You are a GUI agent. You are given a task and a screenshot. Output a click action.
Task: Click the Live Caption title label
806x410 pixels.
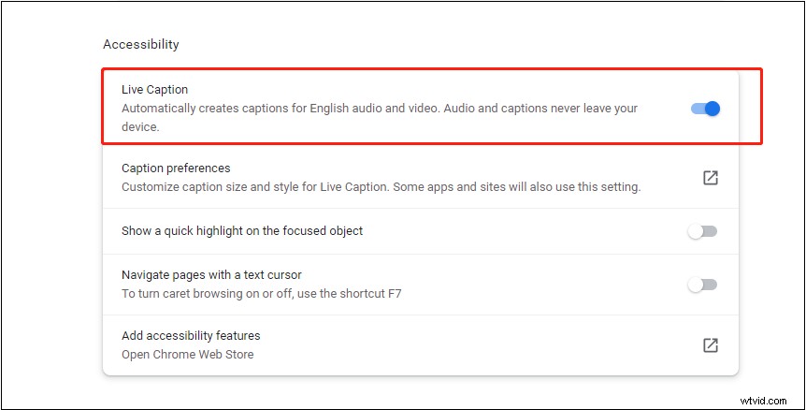(x=154, y=90)
